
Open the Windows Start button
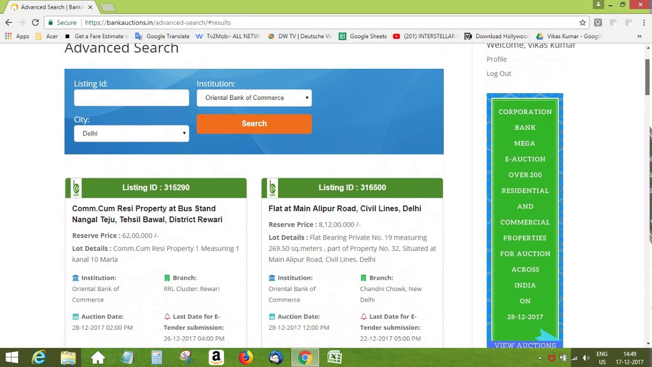pos(11,358)
